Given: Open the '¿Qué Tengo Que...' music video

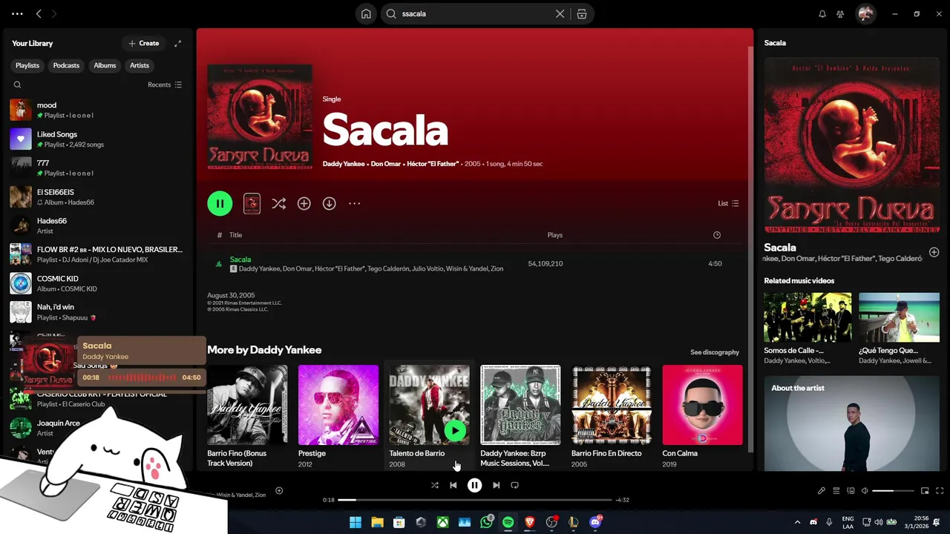Looking at the screenshot, I should pos(899,328).
